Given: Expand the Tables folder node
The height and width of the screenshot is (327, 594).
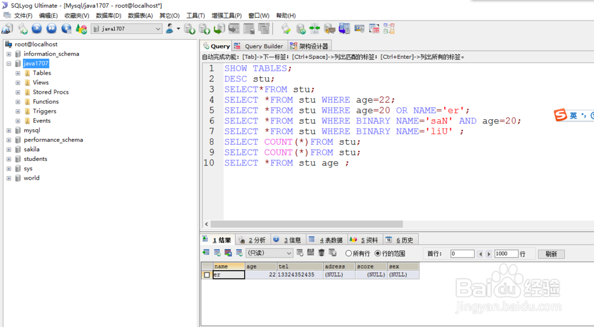Looking at the screenshot, I should (18, 73).
